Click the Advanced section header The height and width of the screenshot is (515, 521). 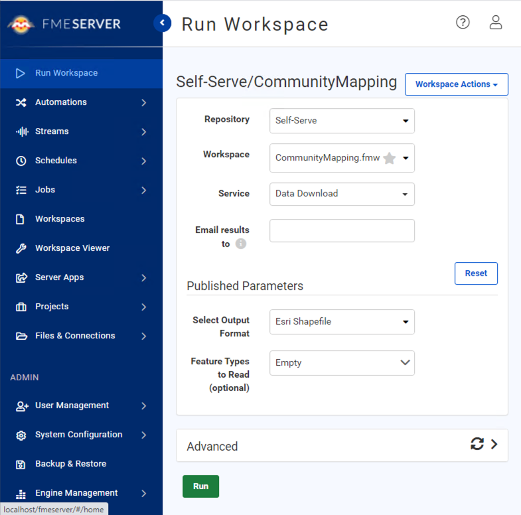click(x=342, y=445)
